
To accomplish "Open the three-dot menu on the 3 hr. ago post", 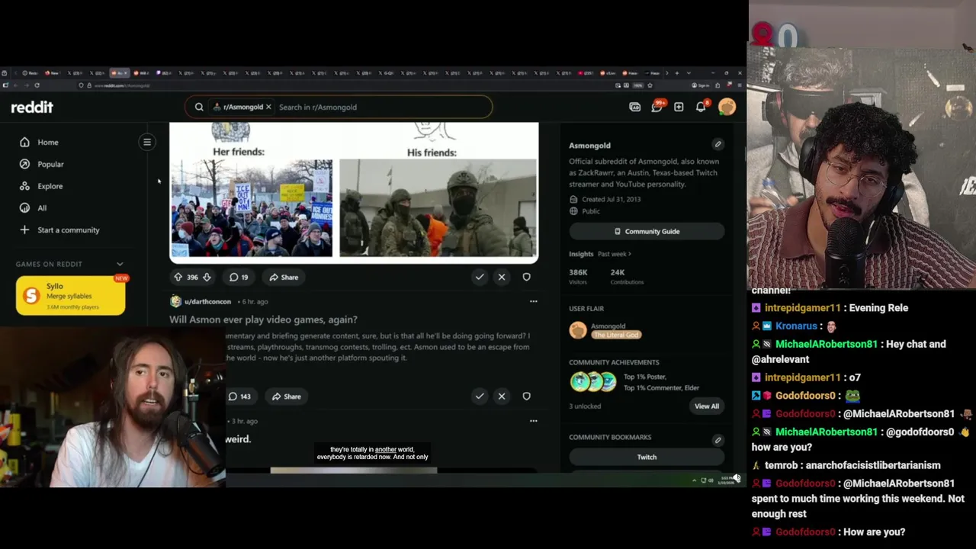I will tap(534, 421).
